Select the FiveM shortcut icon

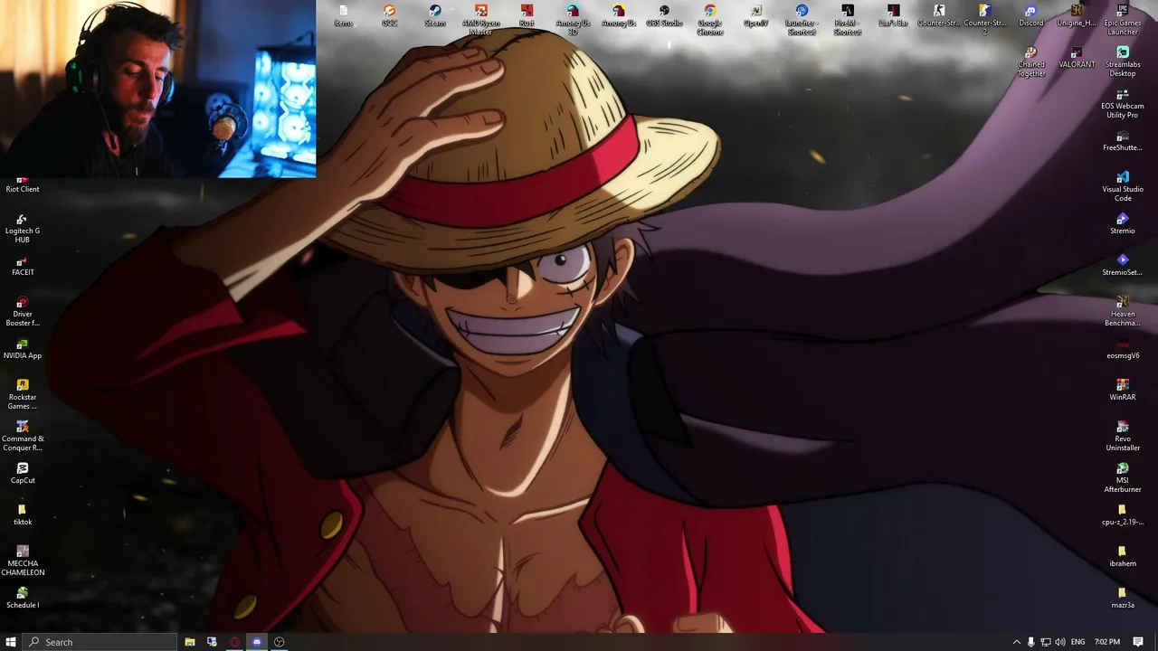[848, 20]
